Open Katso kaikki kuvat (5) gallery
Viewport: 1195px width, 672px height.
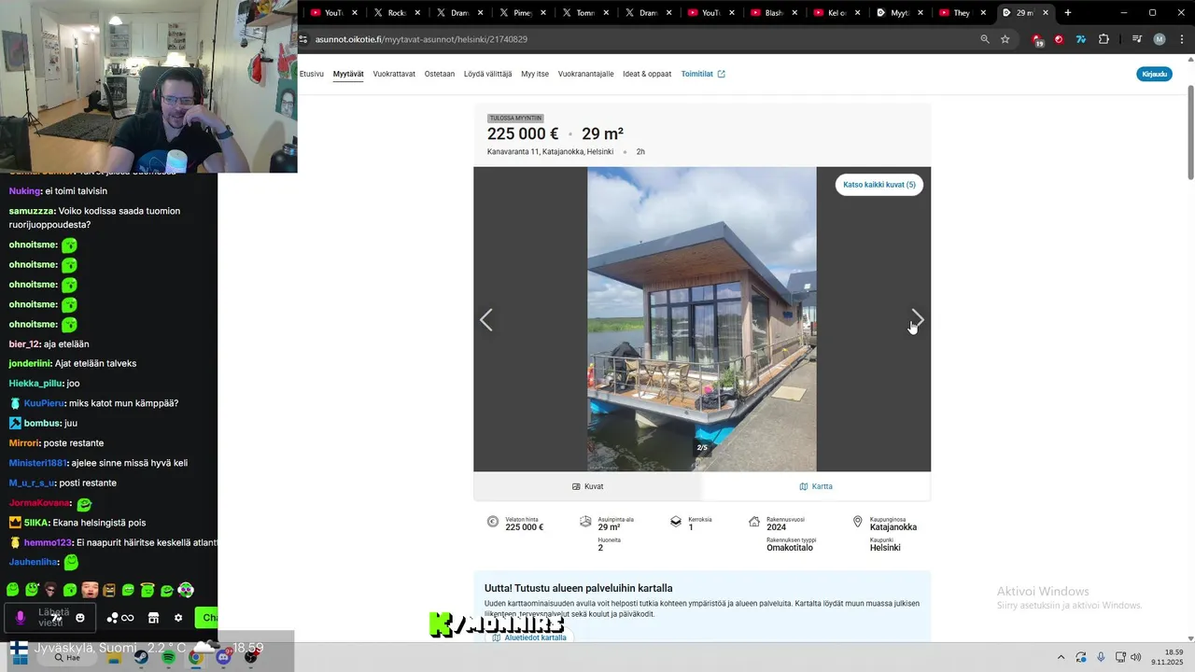click(879, 185)
